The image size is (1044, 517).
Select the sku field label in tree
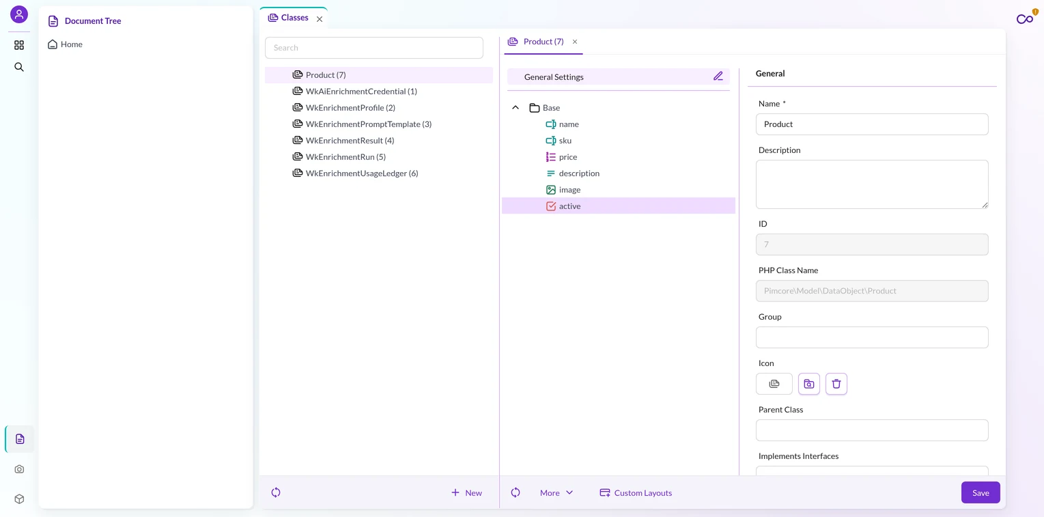click(565, 141)
